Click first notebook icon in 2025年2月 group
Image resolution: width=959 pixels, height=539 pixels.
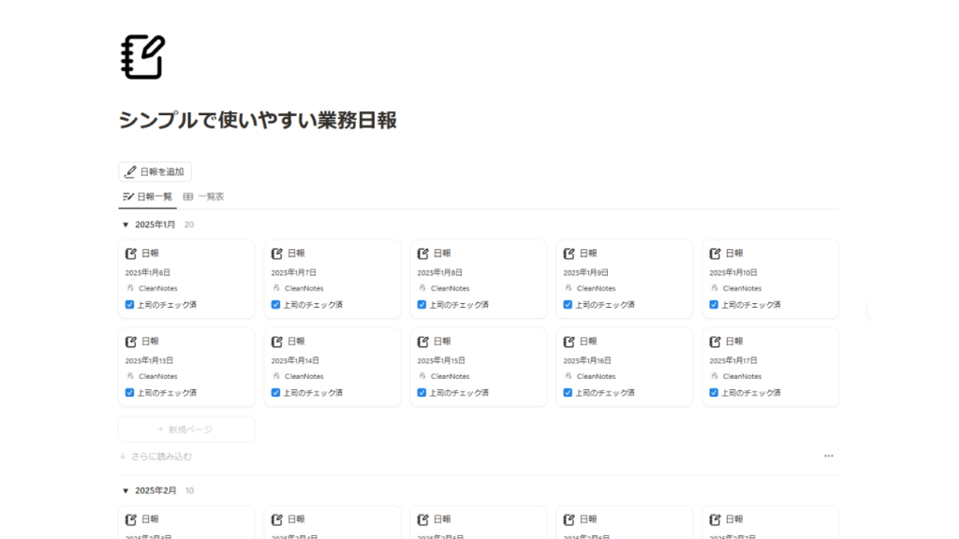(x=131, y=519)
